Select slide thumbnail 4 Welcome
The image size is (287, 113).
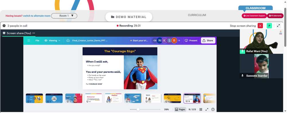94,98
